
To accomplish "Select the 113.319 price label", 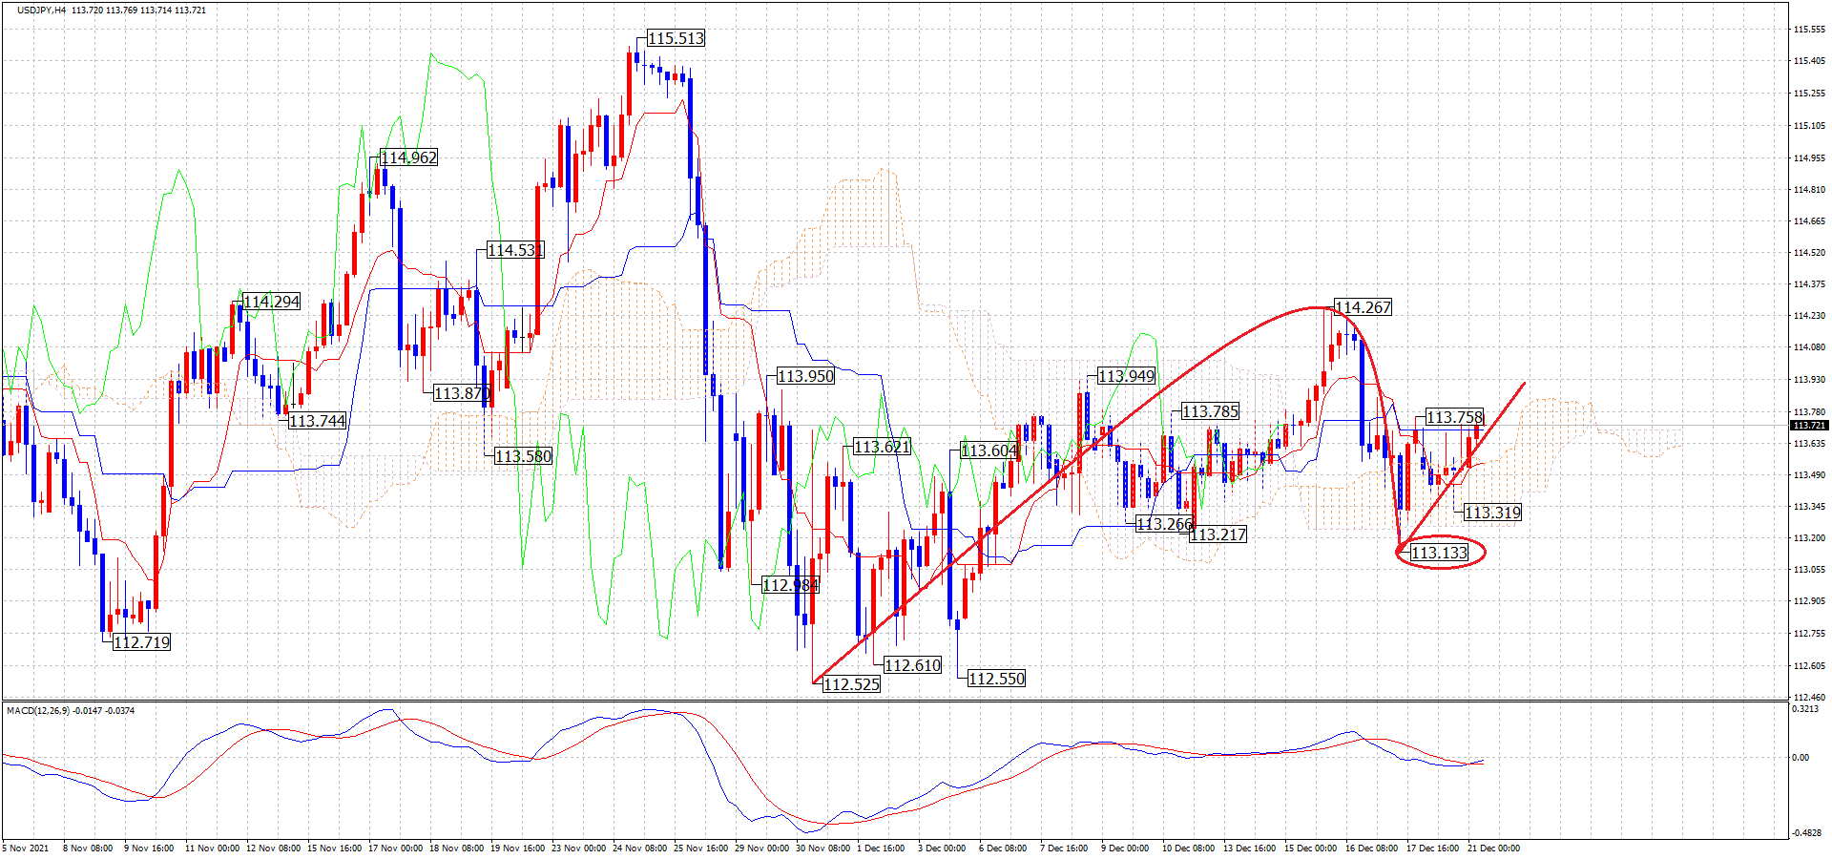I will (x=1492, y=513).
